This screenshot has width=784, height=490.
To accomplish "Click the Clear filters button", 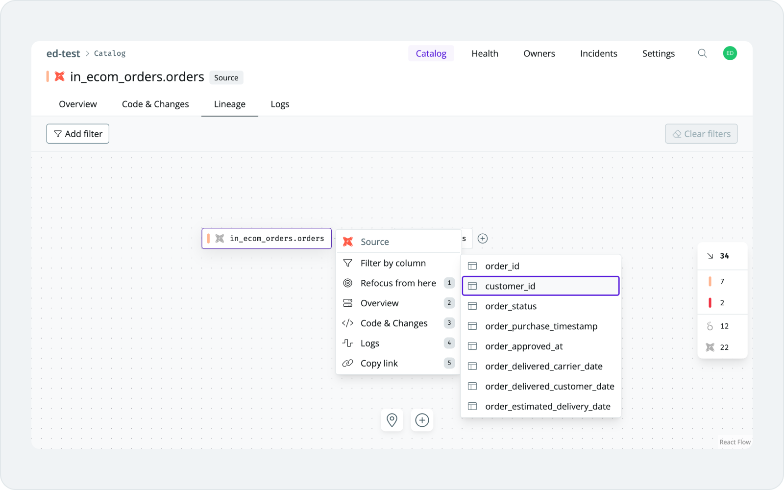I will pyautogui.click(x=701, y=134).
